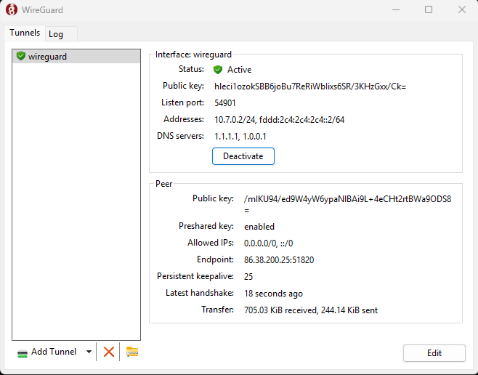
Task: Click the Active status text
Action: (x=239, y=70)
